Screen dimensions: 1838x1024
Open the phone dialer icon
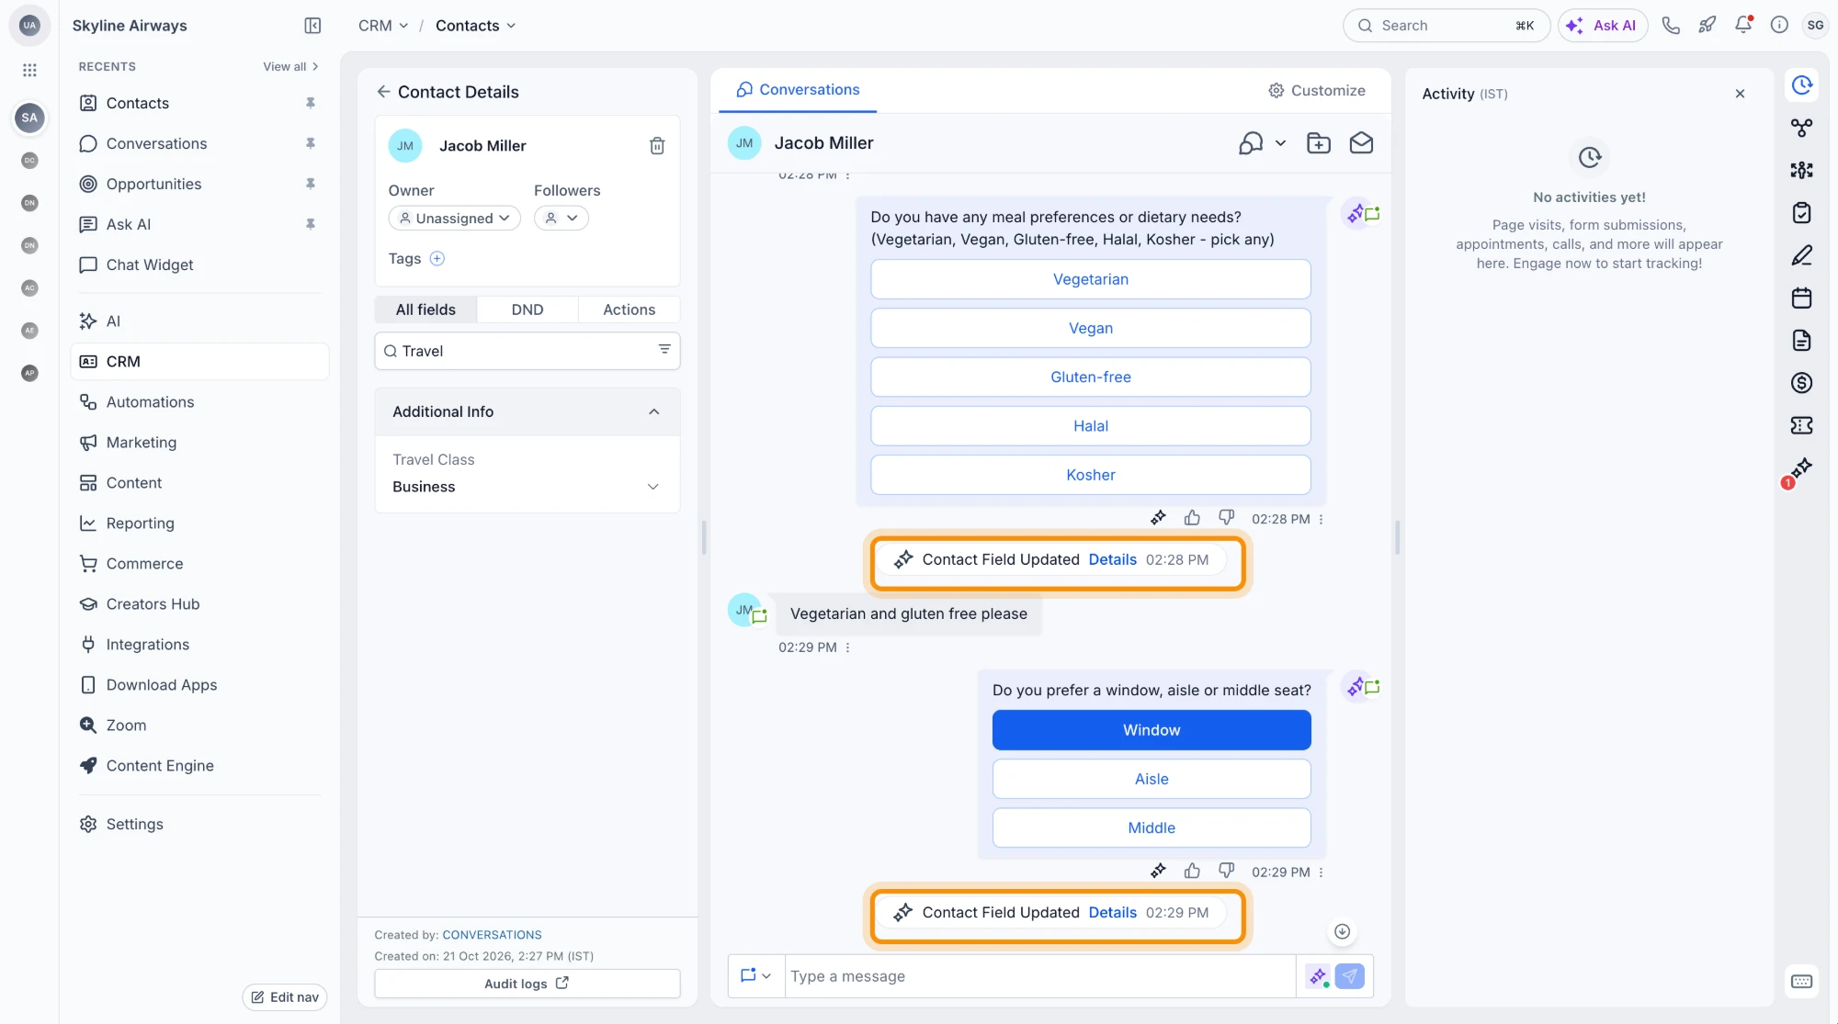[1671, 26]
